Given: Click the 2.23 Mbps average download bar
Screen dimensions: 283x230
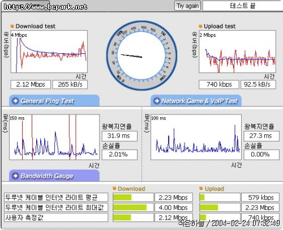Looking at the screenshot, I should point(133,197).
